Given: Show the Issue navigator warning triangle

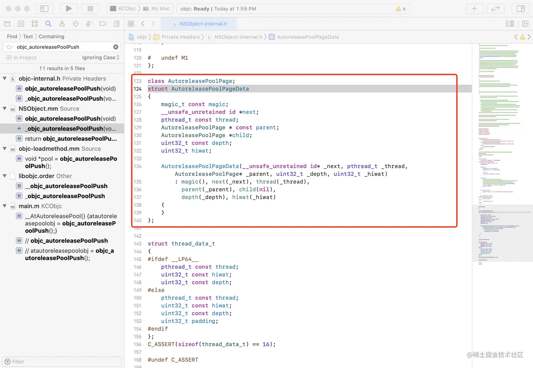Looking at the screenshot, I should click(x=62, y=24).
